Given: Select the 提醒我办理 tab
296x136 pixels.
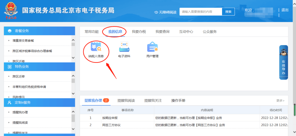Looking at the screenshot, I should click(x=93, y=100).
